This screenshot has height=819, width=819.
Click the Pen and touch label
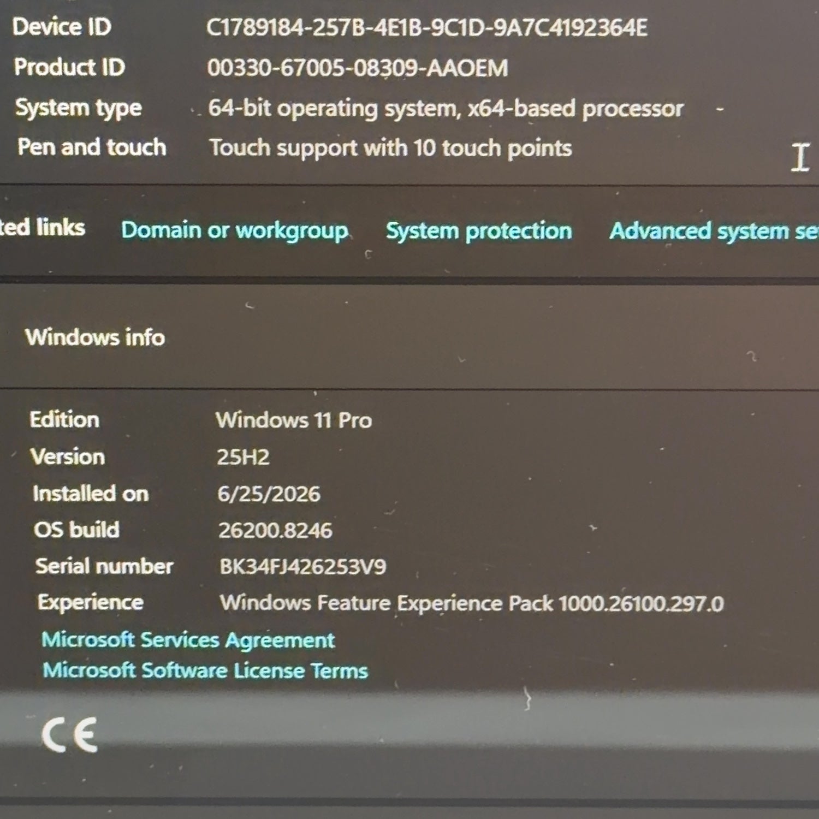pyautogui.click(x=92, y=147)
